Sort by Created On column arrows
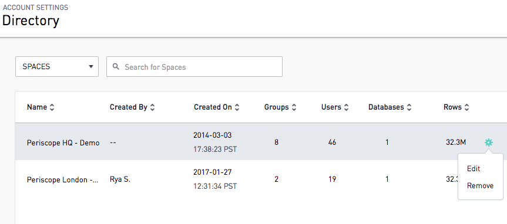 pos(237,107)
